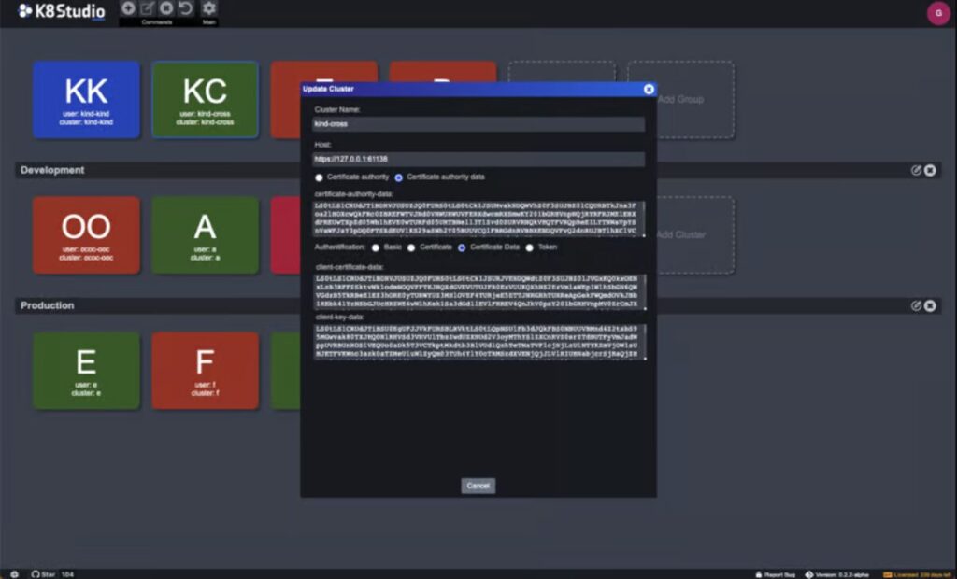Open the OO cluster card in Development
Viewport: 957px width, 579px height.
pyautogui.click(x=86, y=235)
